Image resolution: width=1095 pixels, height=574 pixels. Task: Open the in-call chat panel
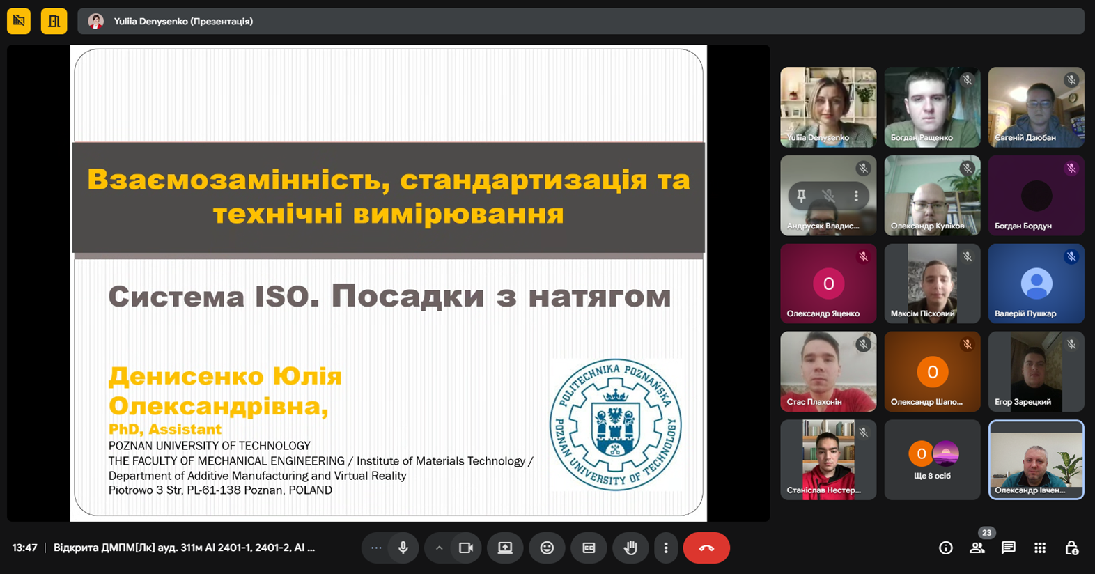click(x=1008, y=548)
